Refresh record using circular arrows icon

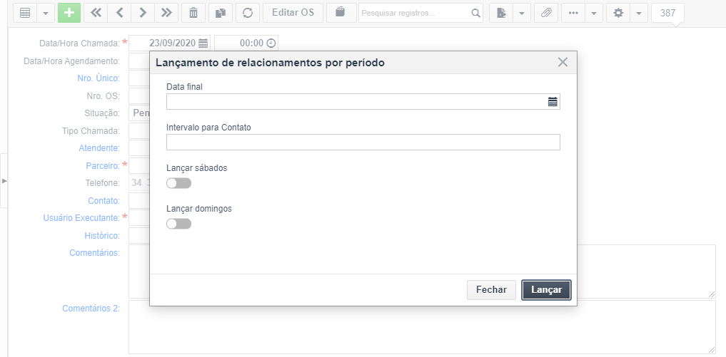(x=248, y=13)
